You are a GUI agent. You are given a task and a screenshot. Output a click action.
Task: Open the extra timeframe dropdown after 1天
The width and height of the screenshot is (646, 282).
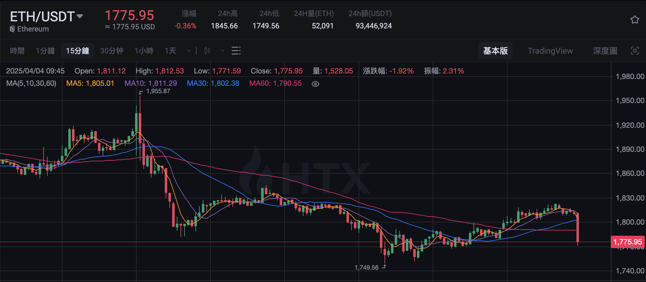click(188, 51)
